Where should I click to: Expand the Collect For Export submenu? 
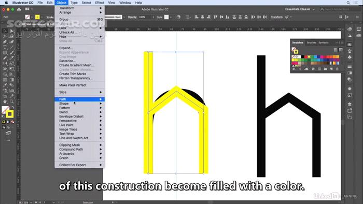(x=80, y=165)
